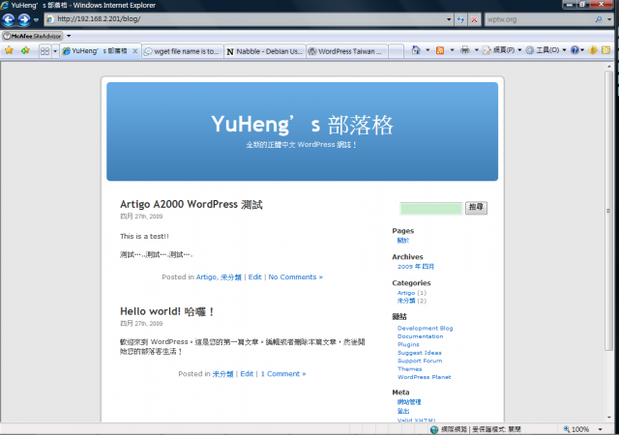Click the address bar showing 192.168.2.201/blog
The width and height of the screenshot is (619, 435).
tap(245, 19)
